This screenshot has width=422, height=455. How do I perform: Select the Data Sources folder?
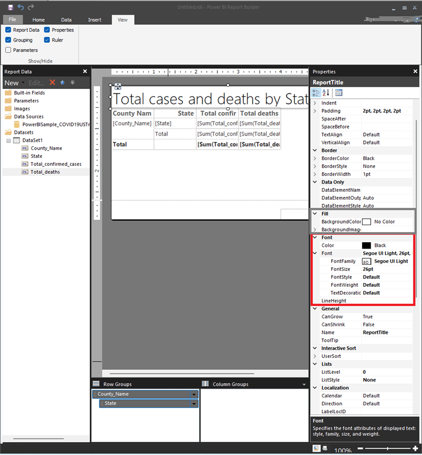pos(29,117)
